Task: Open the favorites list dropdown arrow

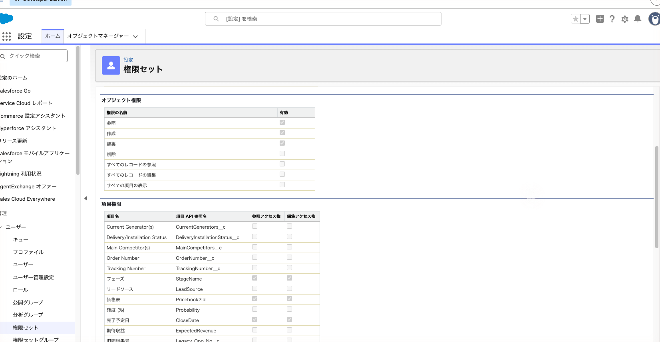Action: click(585, 19)
